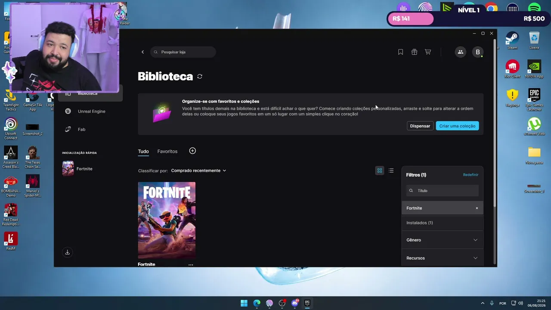
Task: Select the Assassin's Creed desktop shortcut
Action: pyautogui.click(x=11, y=158)
